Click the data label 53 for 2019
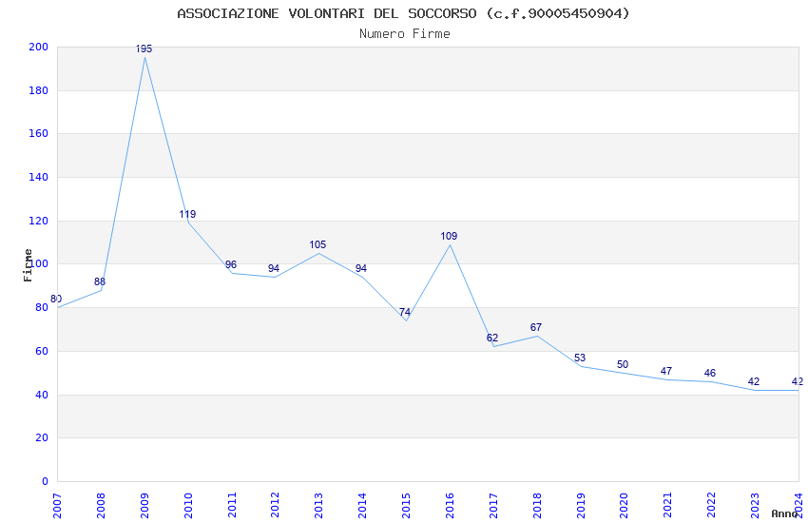The height and width of the screenshot is (523, 808). coord(580,358)
